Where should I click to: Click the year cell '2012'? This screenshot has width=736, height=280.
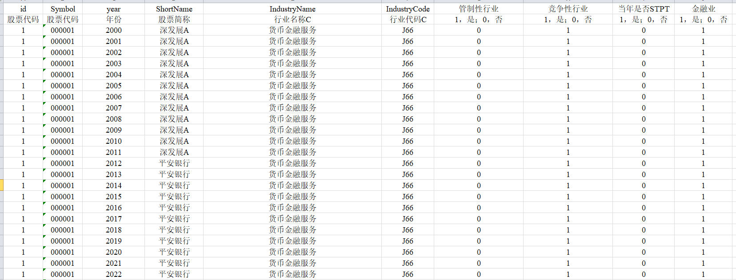(113, 163)
